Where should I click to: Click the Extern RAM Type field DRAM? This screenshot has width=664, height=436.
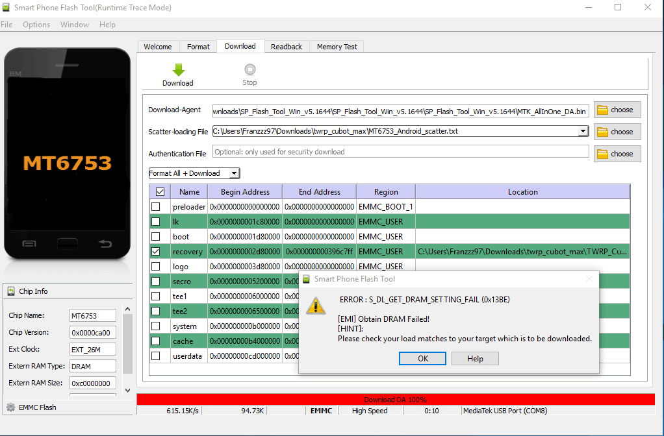pyautogui.click(x=93, y=367)
